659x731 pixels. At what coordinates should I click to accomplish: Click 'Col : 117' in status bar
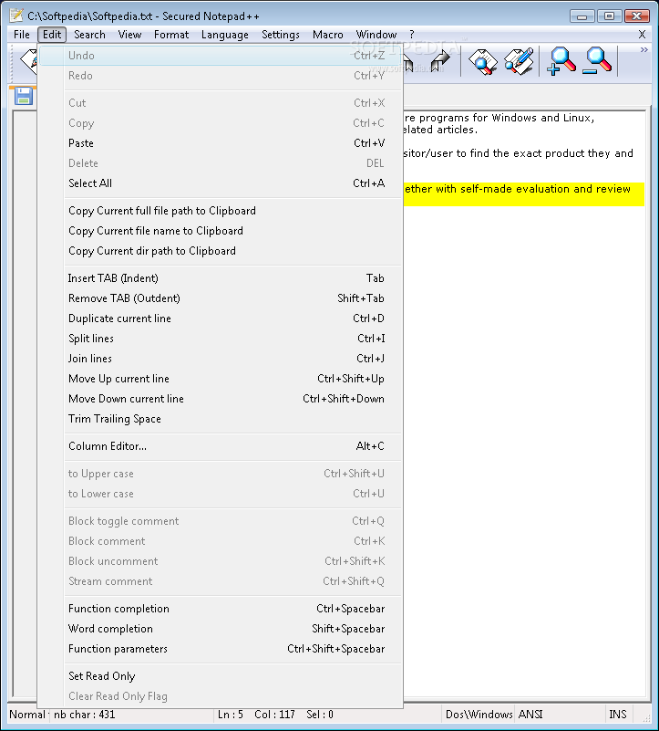[274, 715]
